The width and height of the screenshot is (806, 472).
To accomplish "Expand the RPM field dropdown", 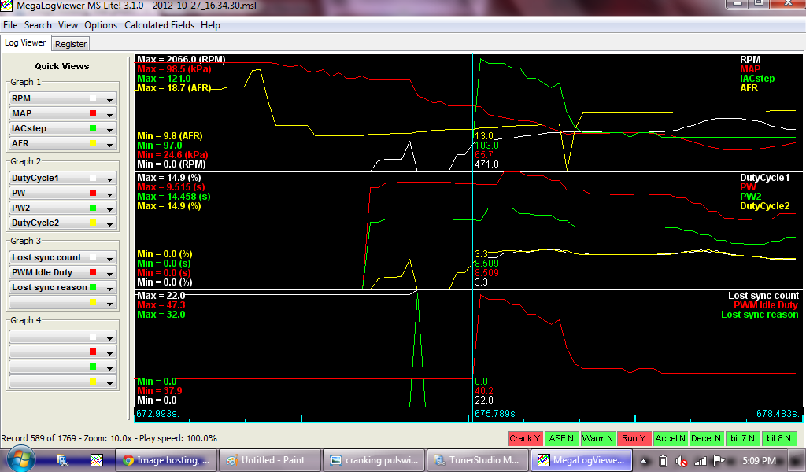I will pyautogui.click(x=109, y=99).
